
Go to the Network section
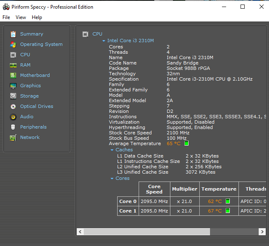(x=30, y=137)
